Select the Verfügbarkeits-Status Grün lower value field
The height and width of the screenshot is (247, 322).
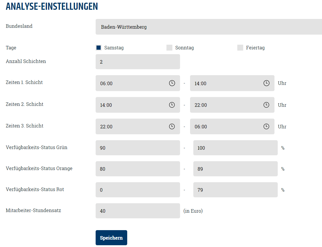138,148
